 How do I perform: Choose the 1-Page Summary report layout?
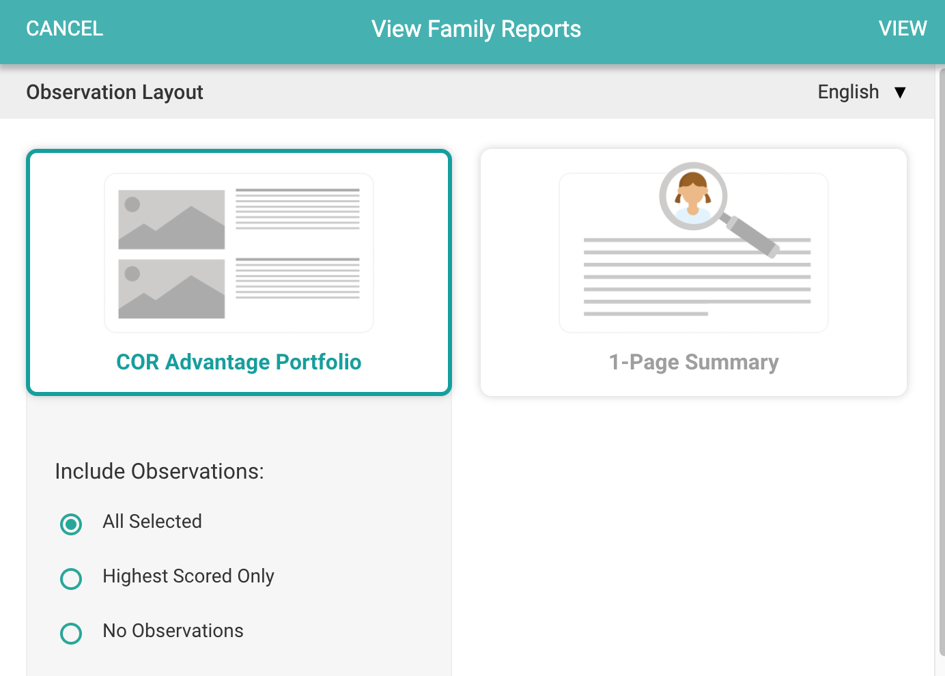tap(693, 272)
